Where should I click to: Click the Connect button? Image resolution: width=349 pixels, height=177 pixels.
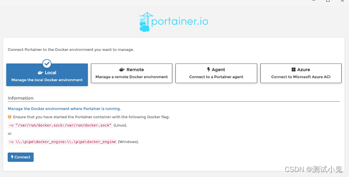point(21,157)
